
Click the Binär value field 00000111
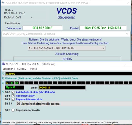[62, 88]
